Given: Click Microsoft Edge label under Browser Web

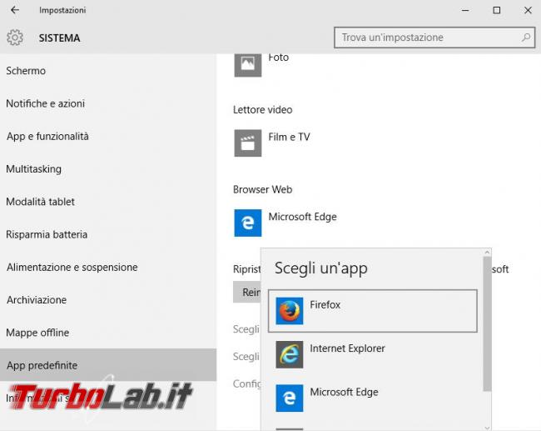Looking at the screenshot, I should click(303, 217).
